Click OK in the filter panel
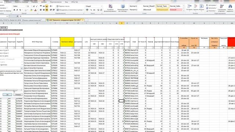This screenshot has height=132, width=235. 7,95
